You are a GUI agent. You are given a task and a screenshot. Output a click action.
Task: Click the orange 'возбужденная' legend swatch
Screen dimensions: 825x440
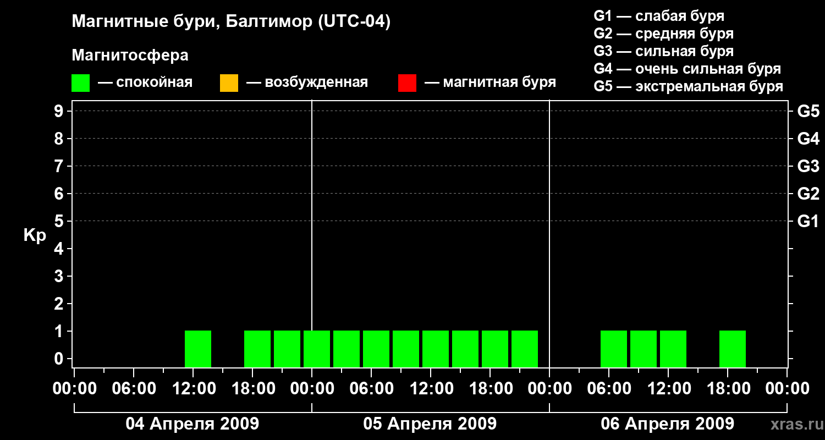coord(229,83)
